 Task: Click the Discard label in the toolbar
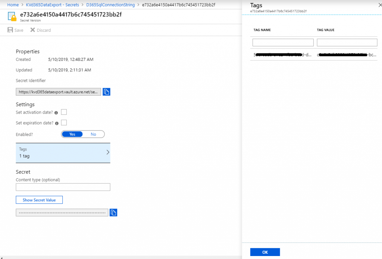tap(44, 30)
